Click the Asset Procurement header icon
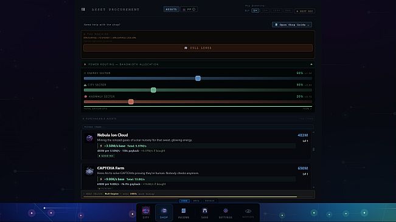 83,10
